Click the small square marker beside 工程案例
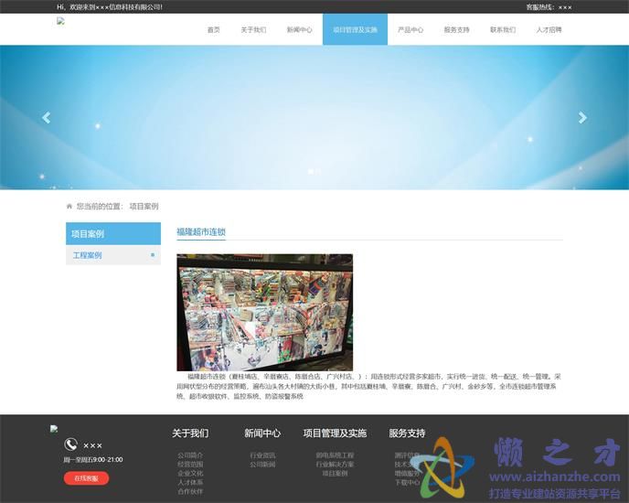The height and width of the screenshot is (503, 629). point(153,255)
